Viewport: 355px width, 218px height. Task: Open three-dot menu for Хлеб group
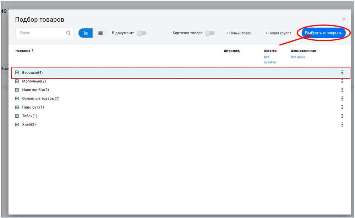coord(342,124)
